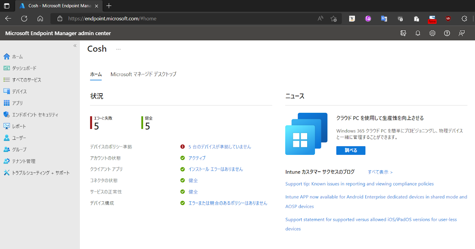Viewport: 475px width, 249px height.
Task: Open テナント管理
Action: [x=23, y=161]
